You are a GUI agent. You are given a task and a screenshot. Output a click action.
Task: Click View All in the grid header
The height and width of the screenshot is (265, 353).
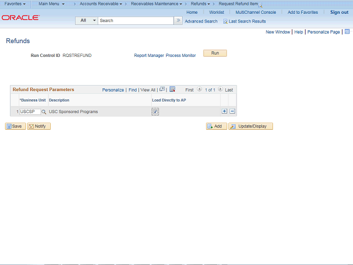tap(148, 90)
